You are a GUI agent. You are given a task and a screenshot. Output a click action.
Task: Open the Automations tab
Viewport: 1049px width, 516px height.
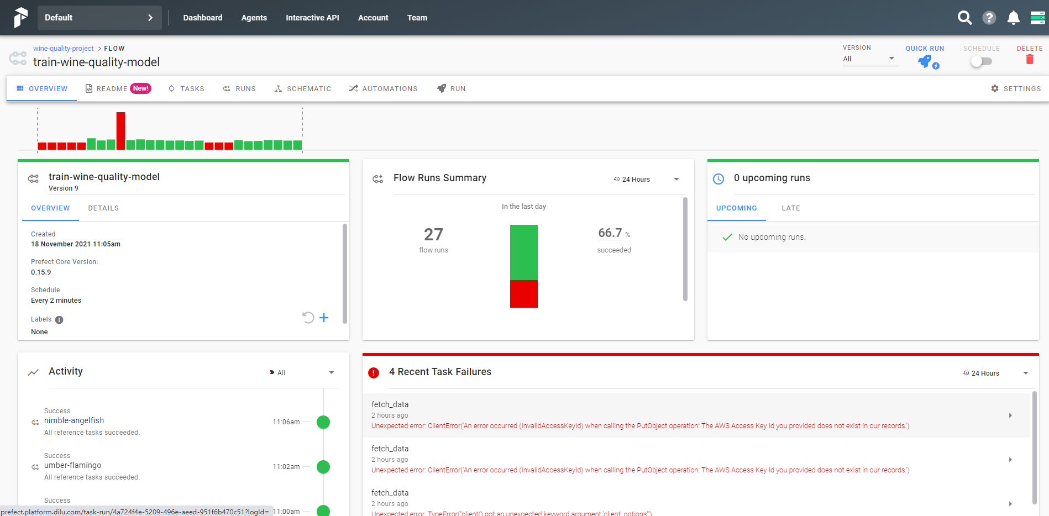pos(384,88)
